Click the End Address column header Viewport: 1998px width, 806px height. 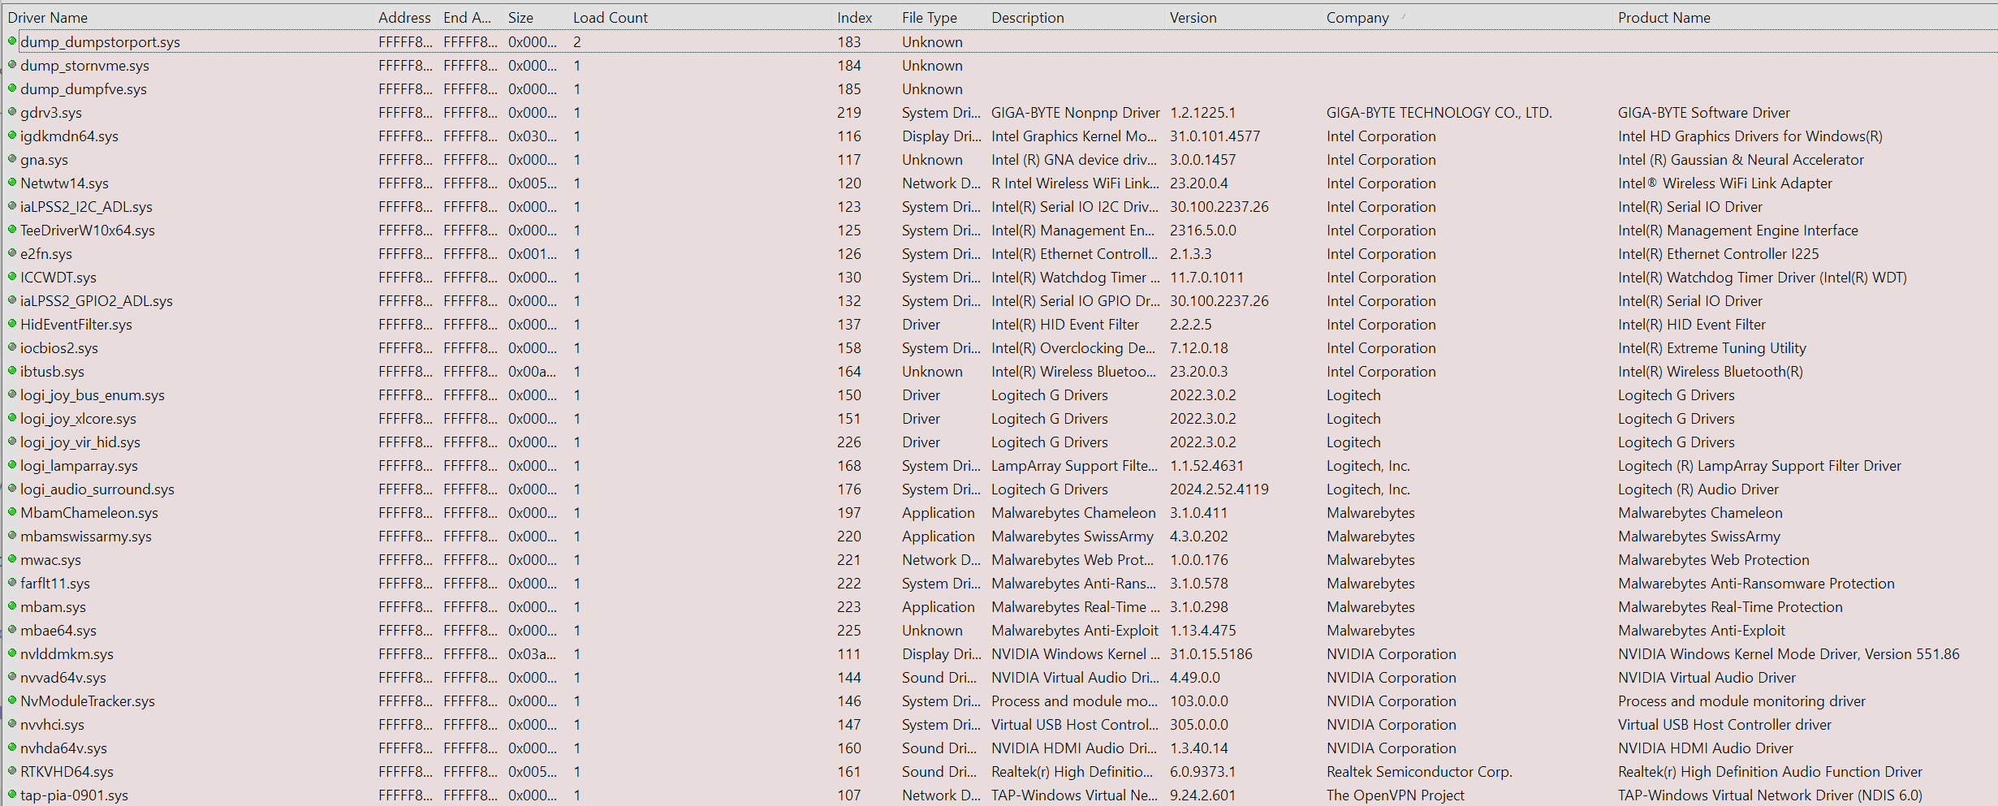[x=468, y=17]
